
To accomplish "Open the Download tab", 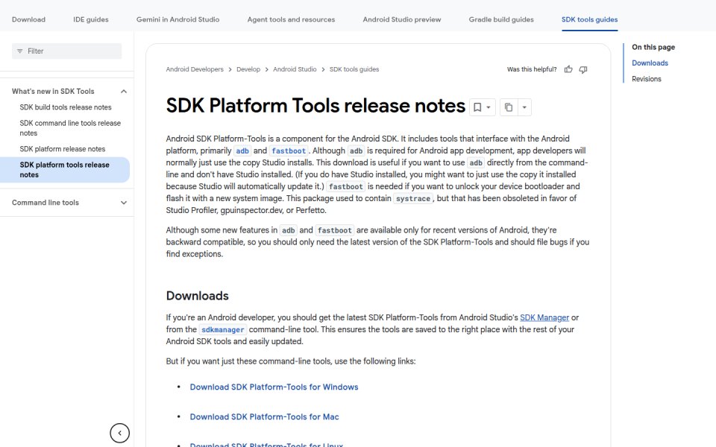I will (x=28, y=19).
